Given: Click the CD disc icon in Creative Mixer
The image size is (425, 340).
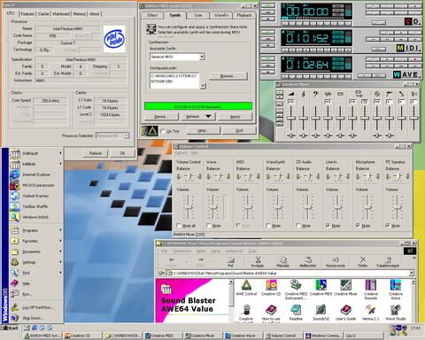Looking at the screenshot, I should tap(377, 94).
